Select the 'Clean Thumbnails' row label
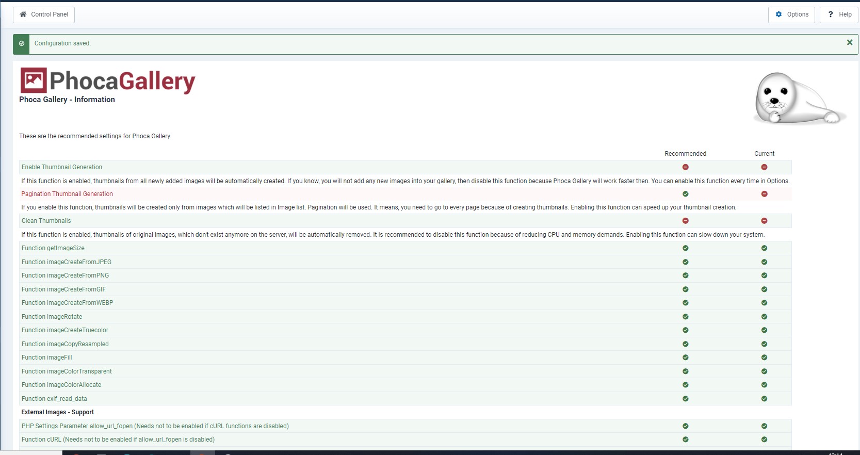The height and width of the screenshot is (455, 860). click(x=46, y=221)
